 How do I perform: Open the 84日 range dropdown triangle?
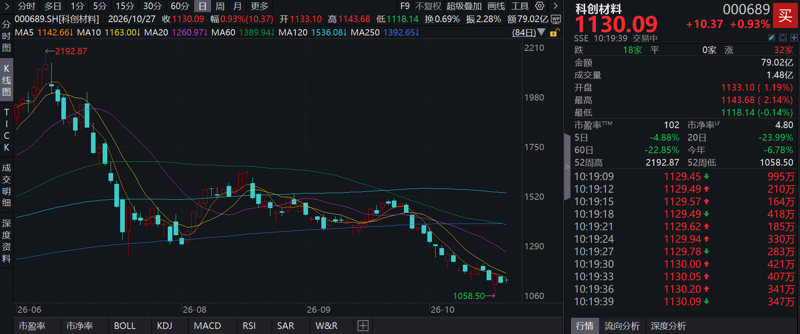coord(541,32)
